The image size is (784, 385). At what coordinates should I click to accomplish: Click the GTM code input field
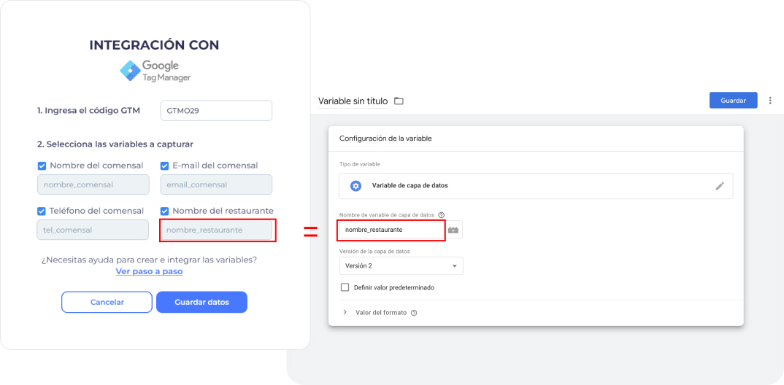point(215,111)
